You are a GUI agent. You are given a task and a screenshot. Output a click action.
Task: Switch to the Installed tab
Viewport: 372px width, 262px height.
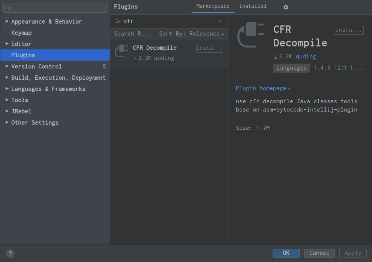click(253, 6)
